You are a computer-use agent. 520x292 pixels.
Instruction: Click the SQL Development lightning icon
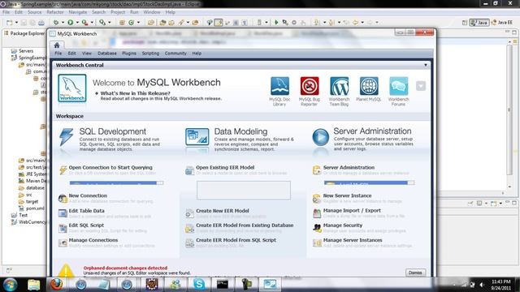pyautogui.click(x=66, y=137)
